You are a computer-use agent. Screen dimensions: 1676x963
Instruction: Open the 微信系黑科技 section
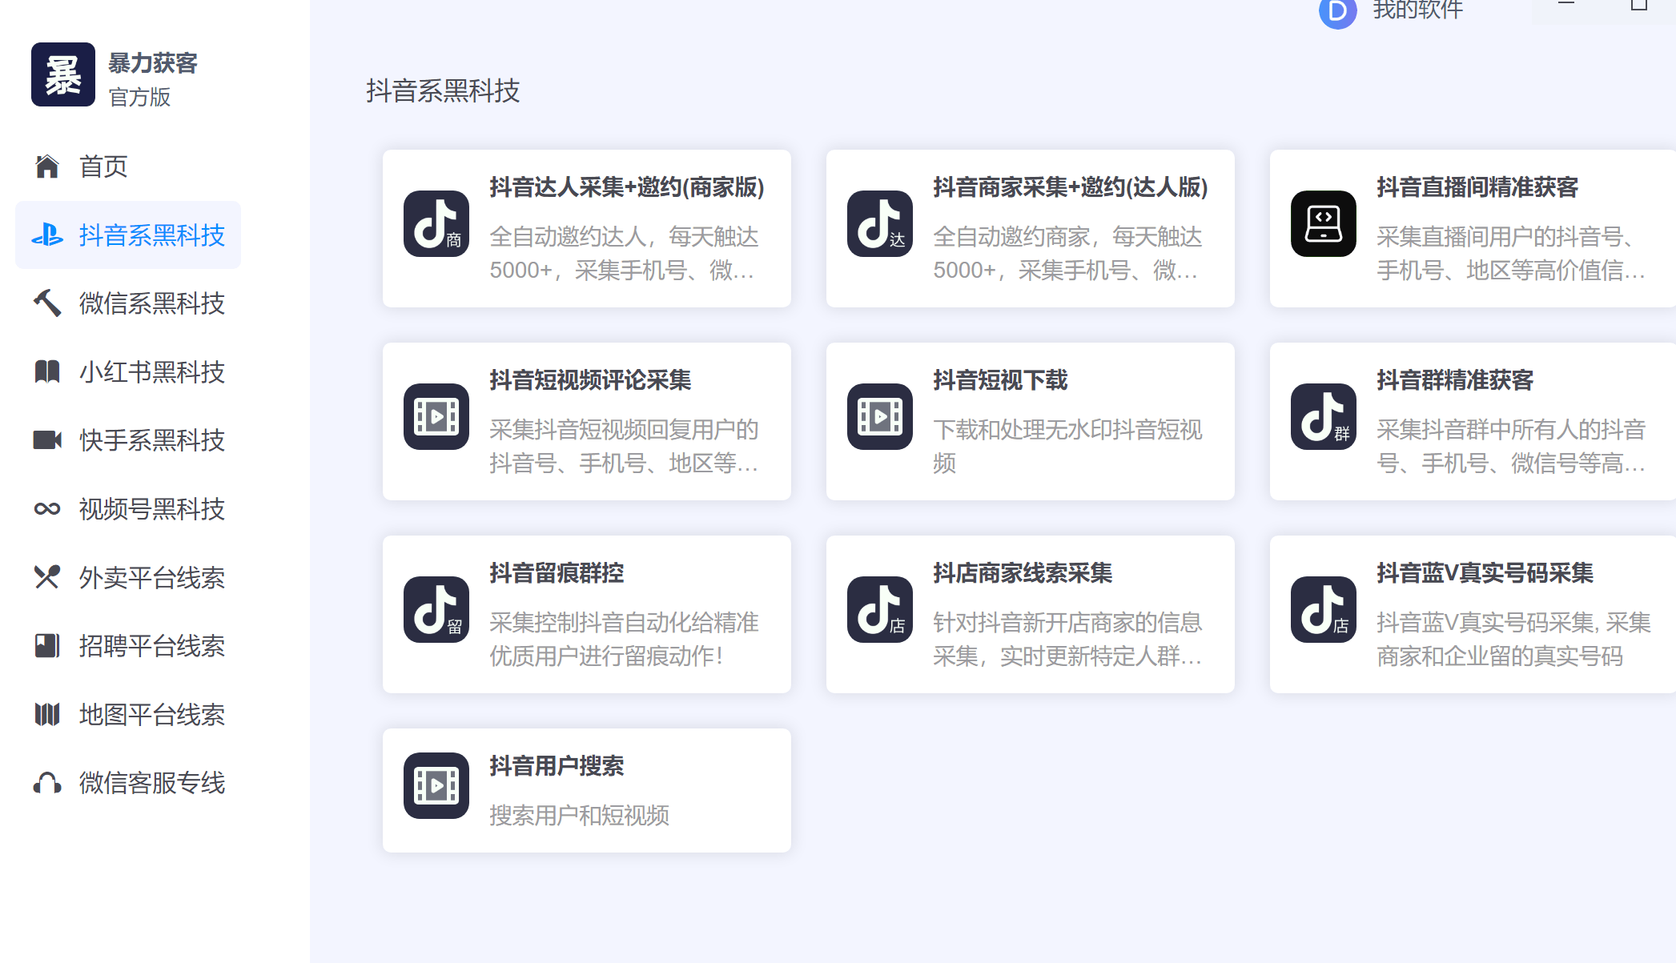(128, 303)
